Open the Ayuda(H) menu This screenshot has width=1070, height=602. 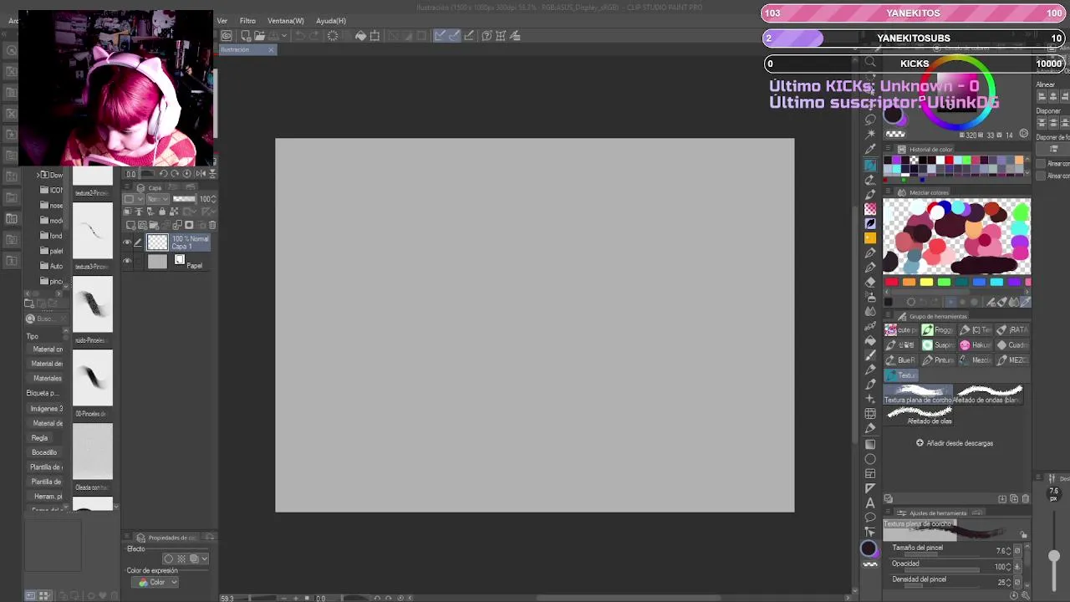331,20
